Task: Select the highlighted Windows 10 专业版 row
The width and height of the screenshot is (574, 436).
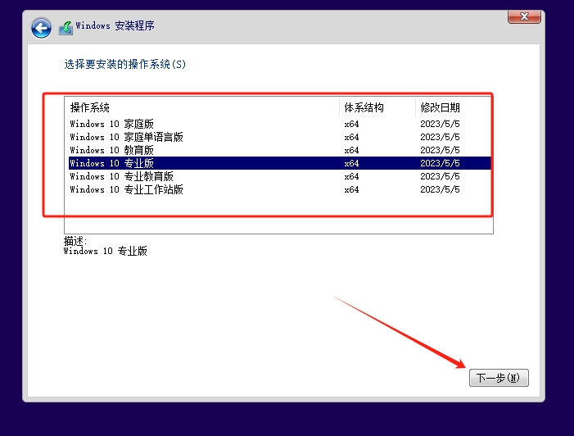Action: 280,163
